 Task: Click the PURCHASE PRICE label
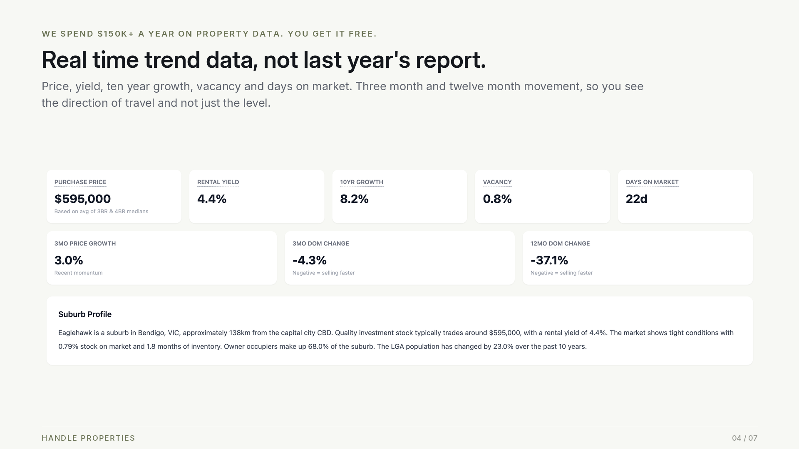80,182
